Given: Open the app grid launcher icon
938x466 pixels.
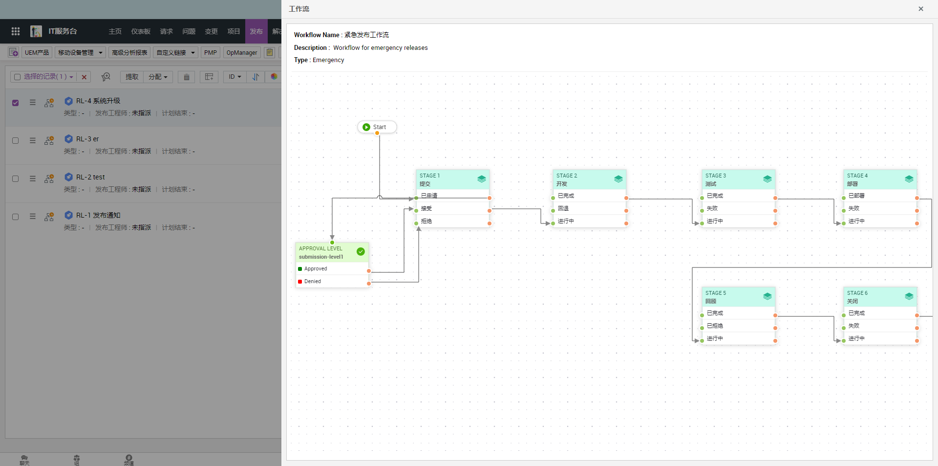Looking at the screenshot, I should [16, 31].
